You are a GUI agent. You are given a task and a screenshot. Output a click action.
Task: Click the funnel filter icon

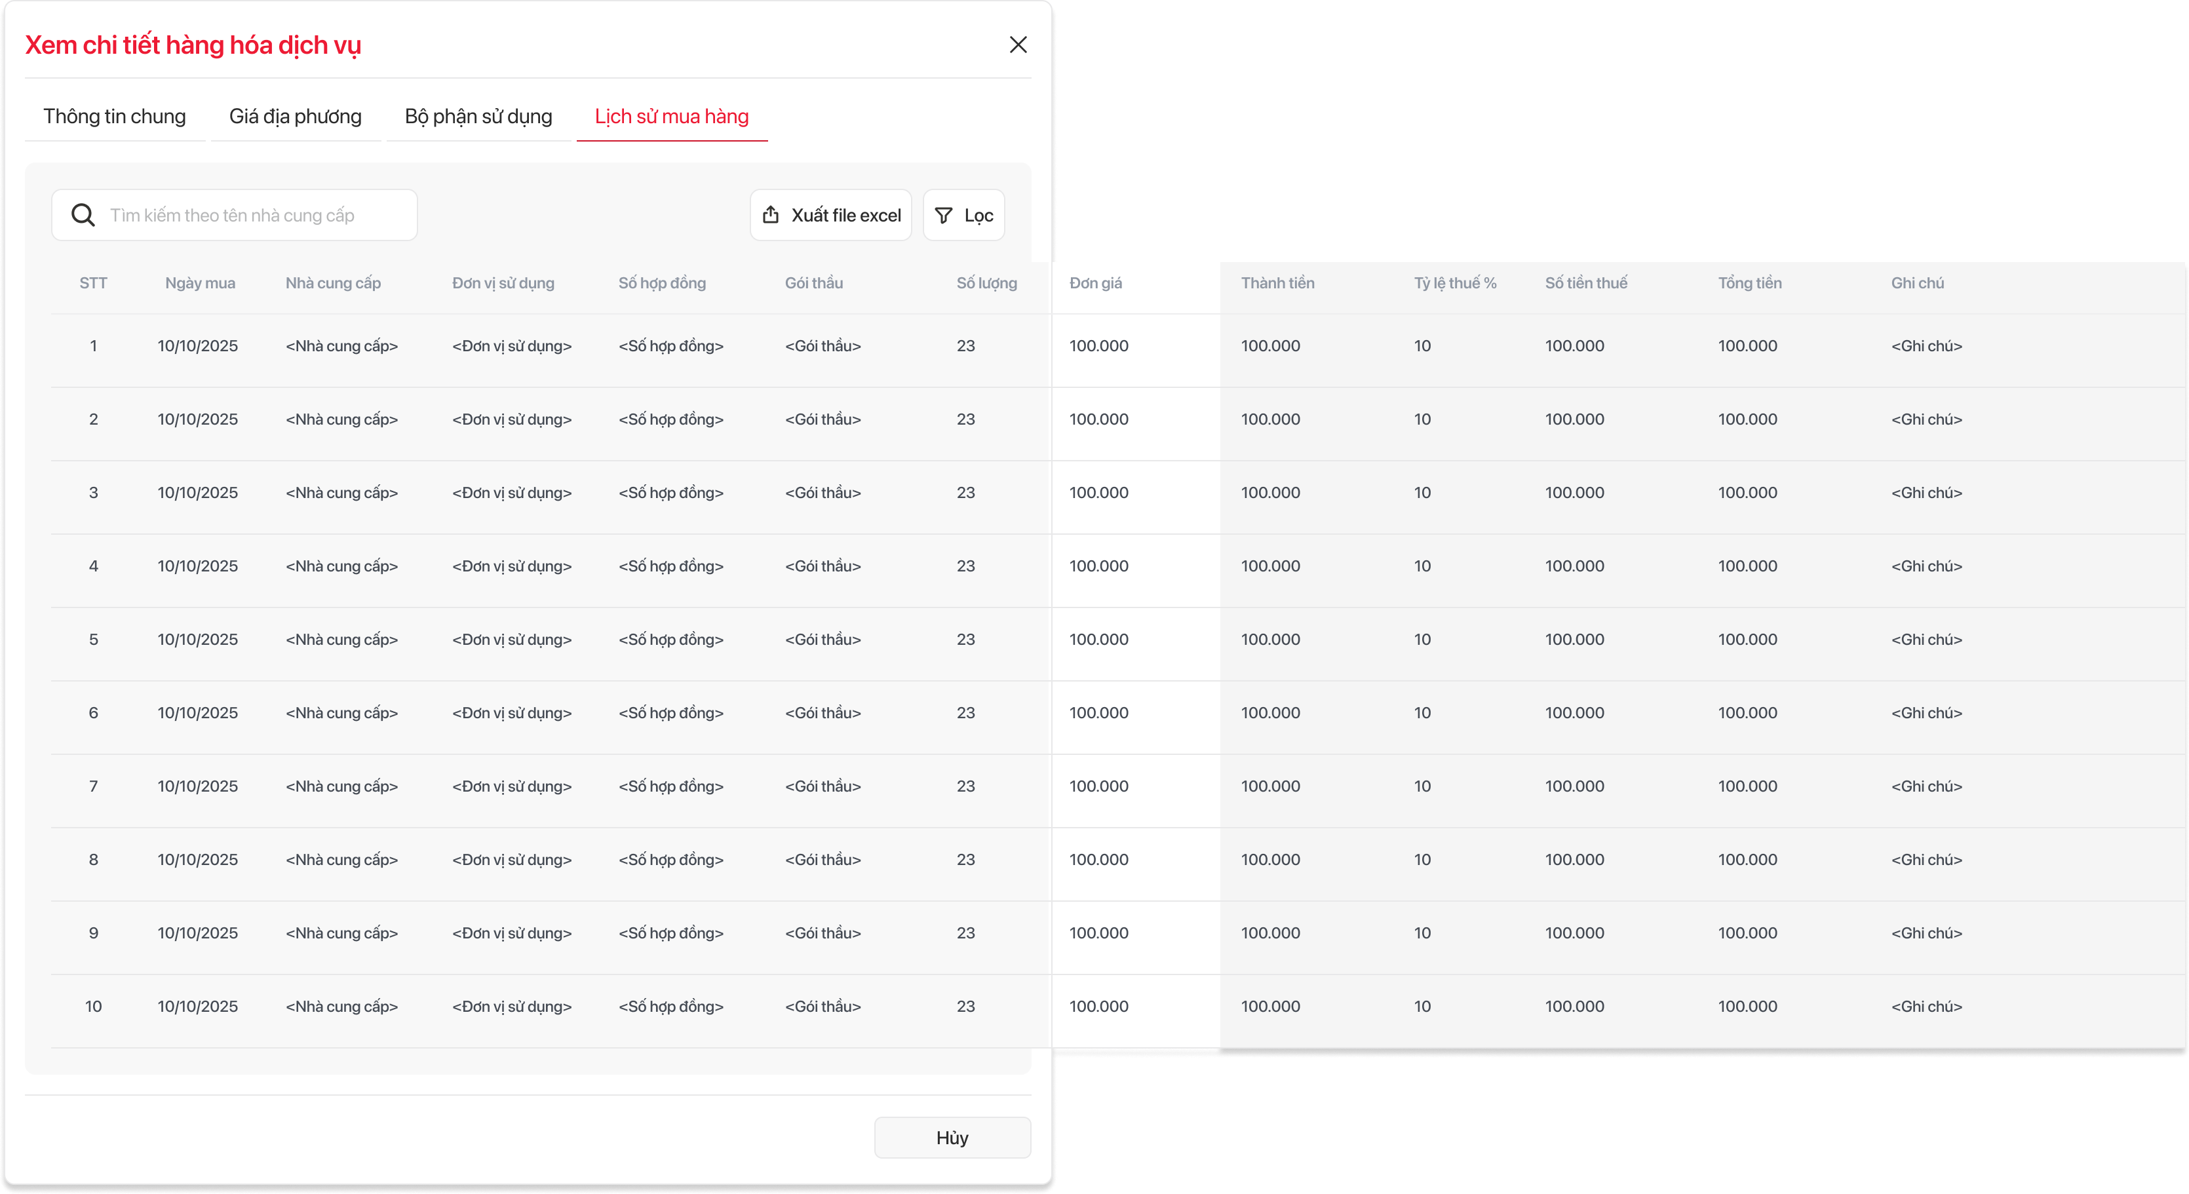point(943,215)
